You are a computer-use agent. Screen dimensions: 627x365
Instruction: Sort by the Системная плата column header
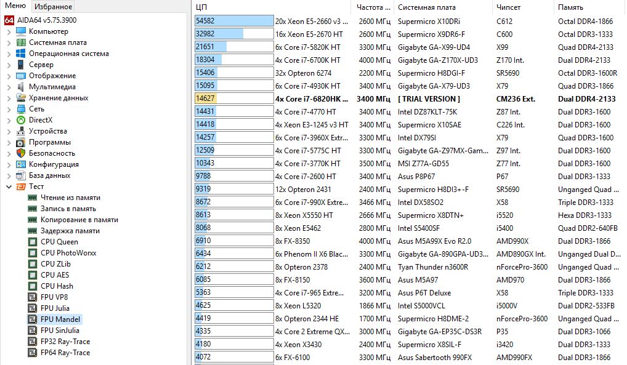click(x=443, y=7)
